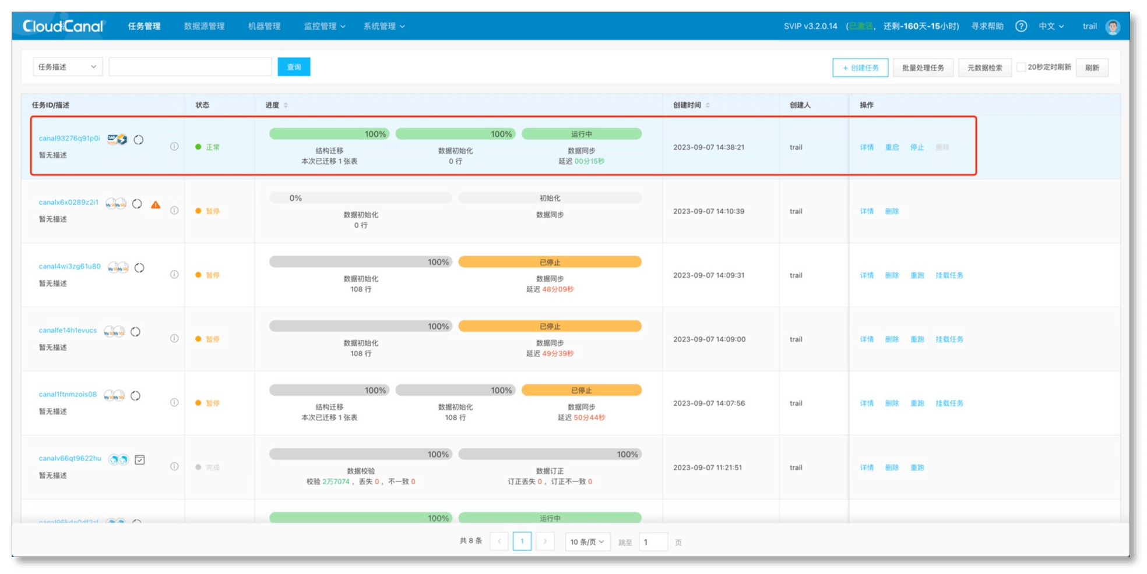Open the 机器管理 tab

[x=264, y=26]
